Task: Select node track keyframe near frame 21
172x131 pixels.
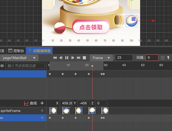Action: click(x=89, y=74)
